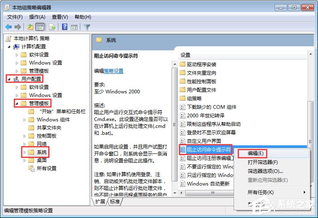The height and width of the screenshot is (218, 318).
Task: Click the Up one level folder icon
Action: pos(30,27)
